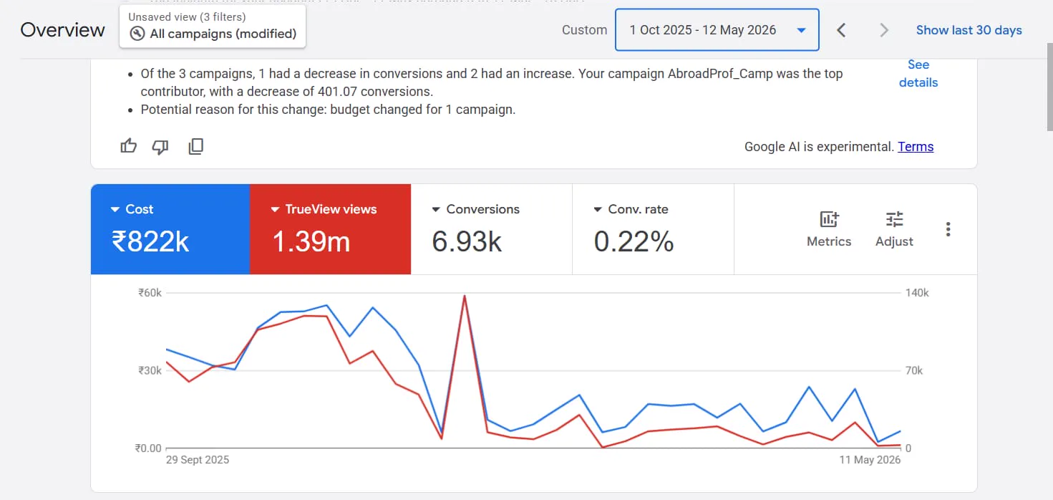
Task: Expand the Cost metric dropdown arrow
Action: (115, 210)
